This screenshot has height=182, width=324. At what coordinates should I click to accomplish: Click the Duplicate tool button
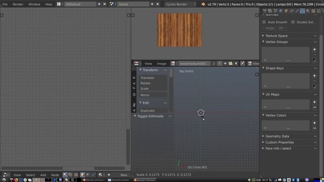(x=153, y=111)
